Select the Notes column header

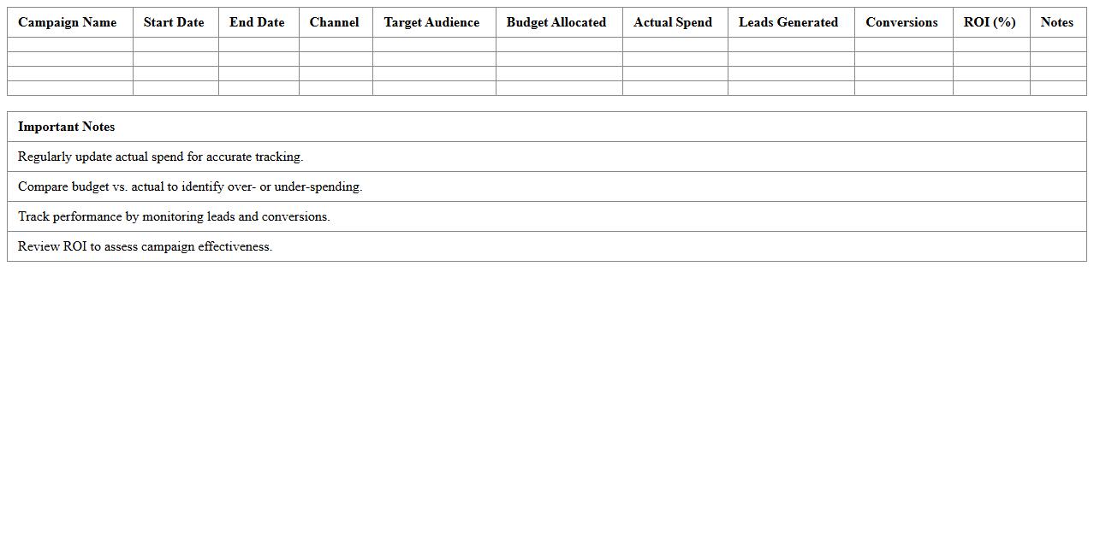[1057, 22]
